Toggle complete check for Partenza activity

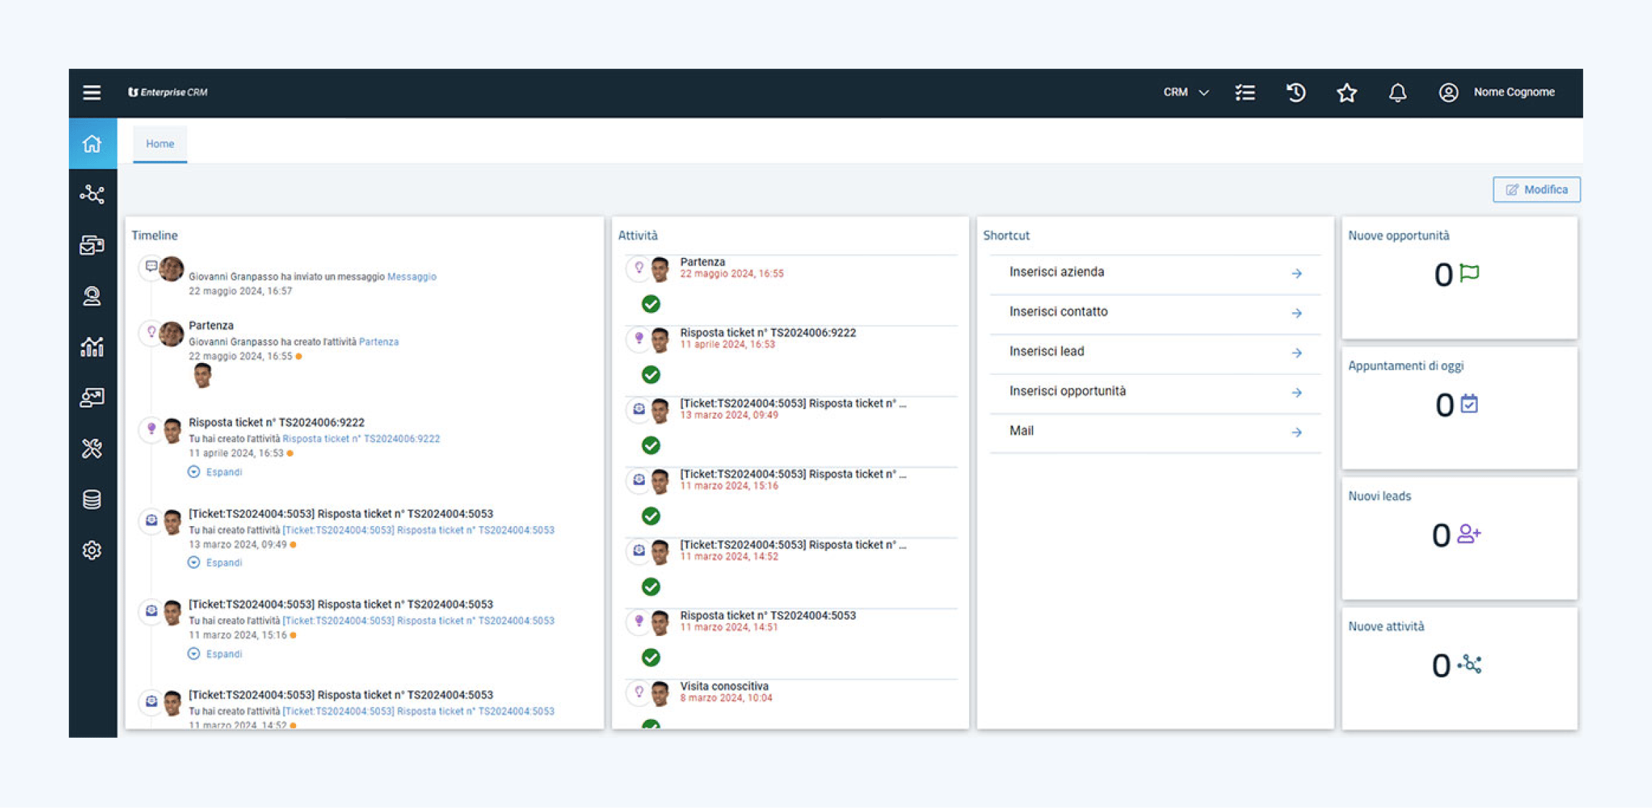[650, 303]
